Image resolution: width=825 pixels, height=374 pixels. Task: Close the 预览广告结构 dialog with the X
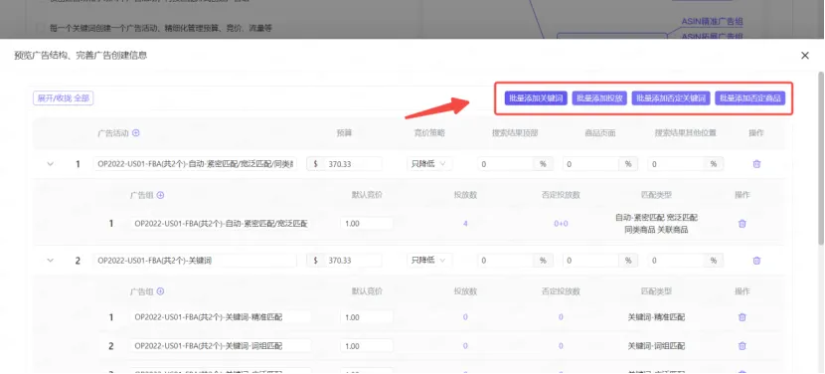click(x=804, y=56)
